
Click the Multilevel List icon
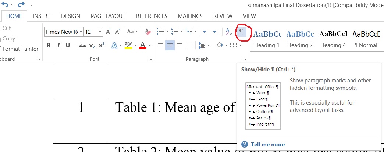189,32
